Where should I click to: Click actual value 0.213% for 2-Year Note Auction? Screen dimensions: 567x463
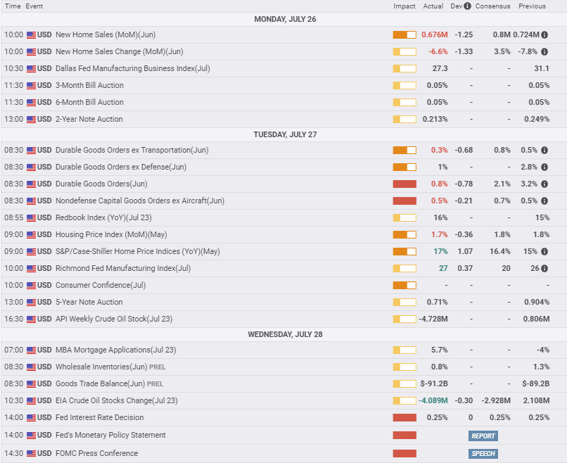pyautogui.click(x=435, y=119)
